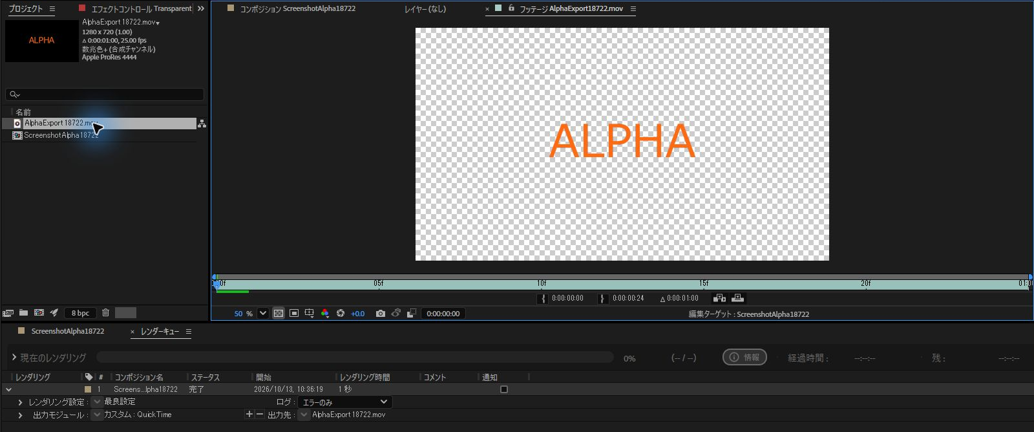Switch to ScreenshotAlpha18722 timeline tab
The height and width of the screenshot is (432, 1034).
tap(68, 331)
